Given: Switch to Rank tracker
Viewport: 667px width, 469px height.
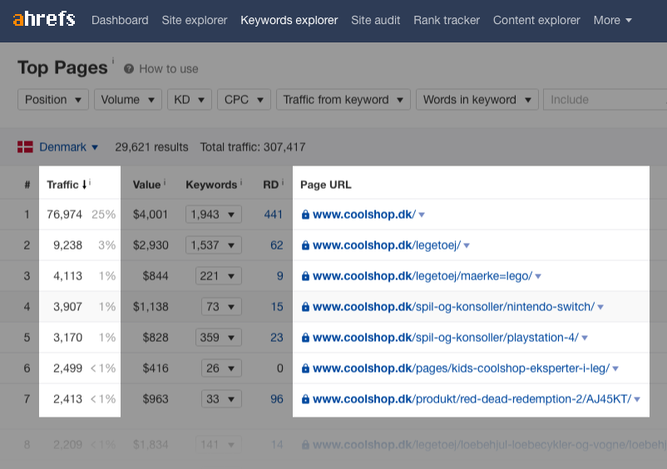Looking at the screenshot, I should tap(447, 20).
